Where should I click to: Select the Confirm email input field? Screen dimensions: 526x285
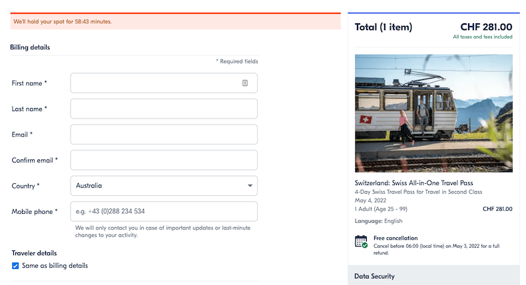point(164,160)
